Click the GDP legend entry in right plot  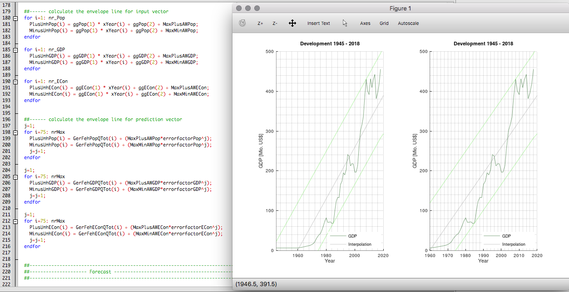(x=506, y=236)
